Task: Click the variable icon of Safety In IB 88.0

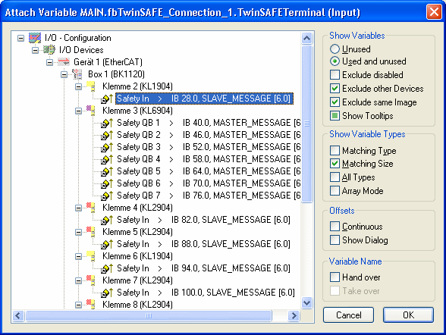Action: (107, 244)
